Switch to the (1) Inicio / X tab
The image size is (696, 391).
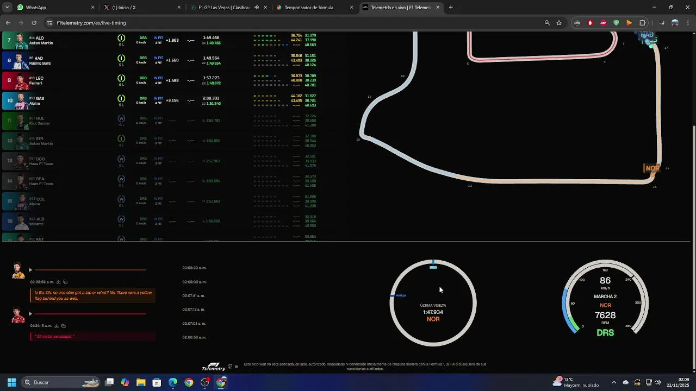(141, 8)
